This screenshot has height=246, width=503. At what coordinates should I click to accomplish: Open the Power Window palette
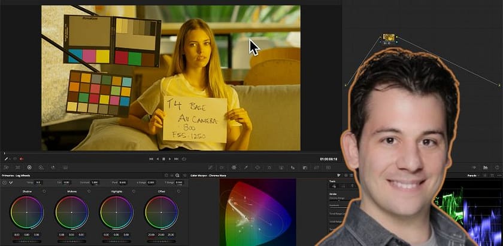[x=257, y=167]
